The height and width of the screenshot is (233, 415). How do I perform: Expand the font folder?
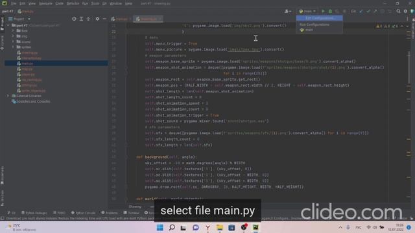[x=13, y=30]
